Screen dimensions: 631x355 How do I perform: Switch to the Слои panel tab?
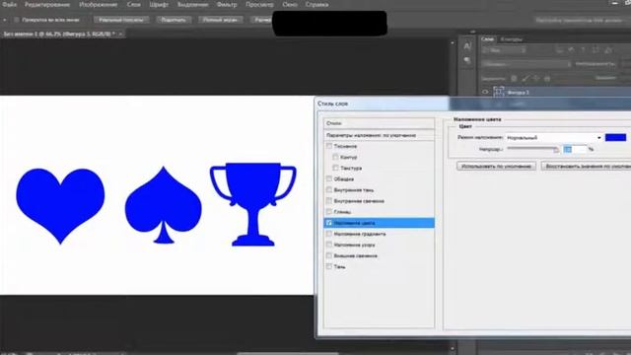487,39
